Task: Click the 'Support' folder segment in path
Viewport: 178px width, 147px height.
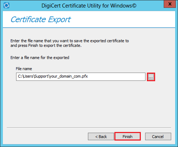Action: pyautogui.click(x=41, y=76)
